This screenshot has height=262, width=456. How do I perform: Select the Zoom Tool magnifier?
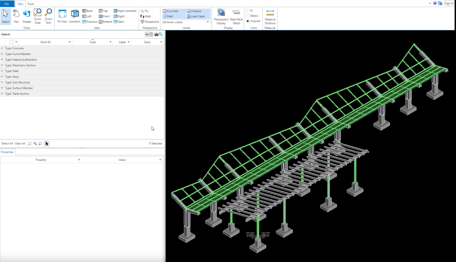(48, 16)
